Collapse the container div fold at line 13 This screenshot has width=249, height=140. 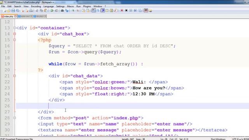point(15,28)
